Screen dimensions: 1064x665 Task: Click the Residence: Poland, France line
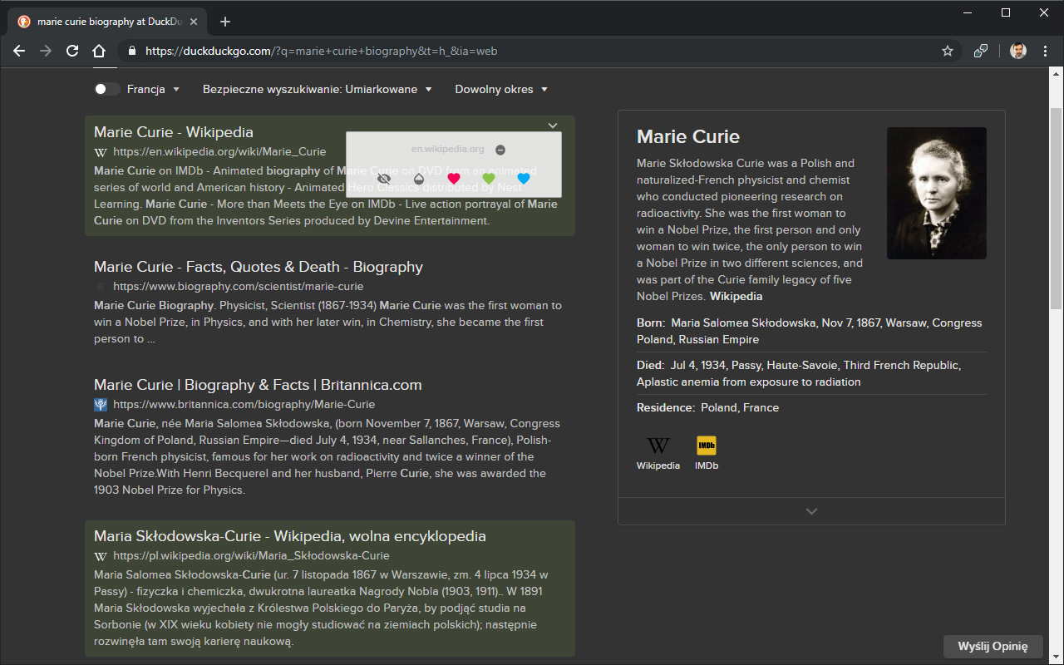point(708,407)
